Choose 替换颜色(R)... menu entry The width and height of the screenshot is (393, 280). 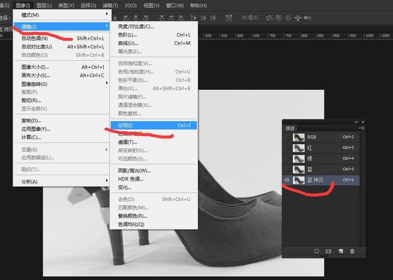point(154,215)
